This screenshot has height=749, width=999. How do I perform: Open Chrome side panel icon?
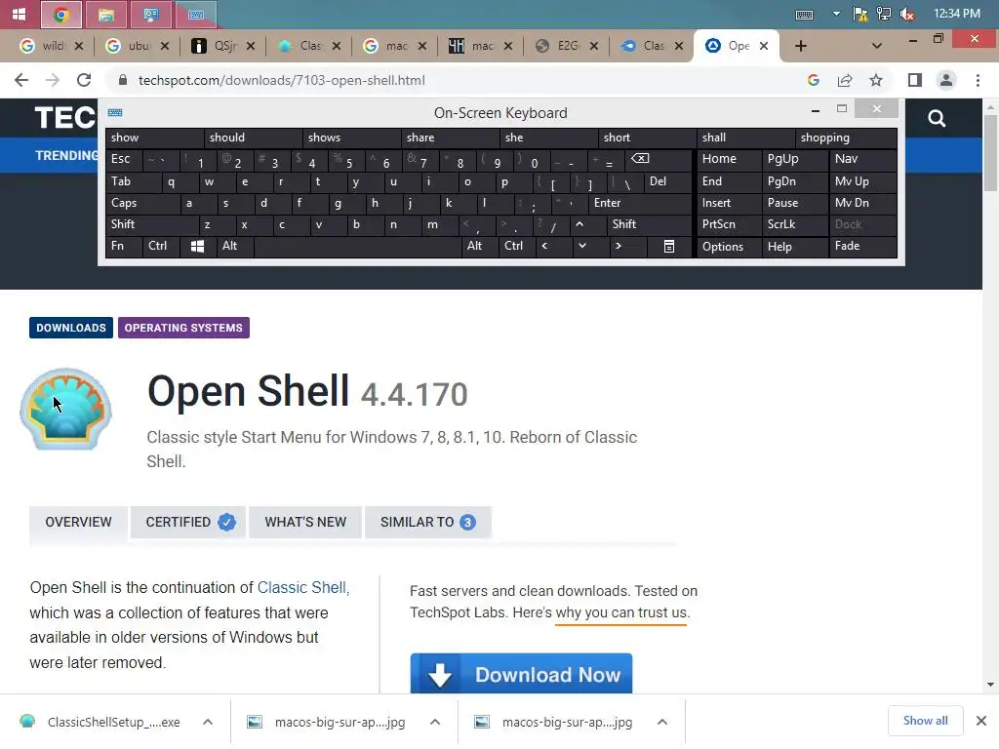coord(915,80)
